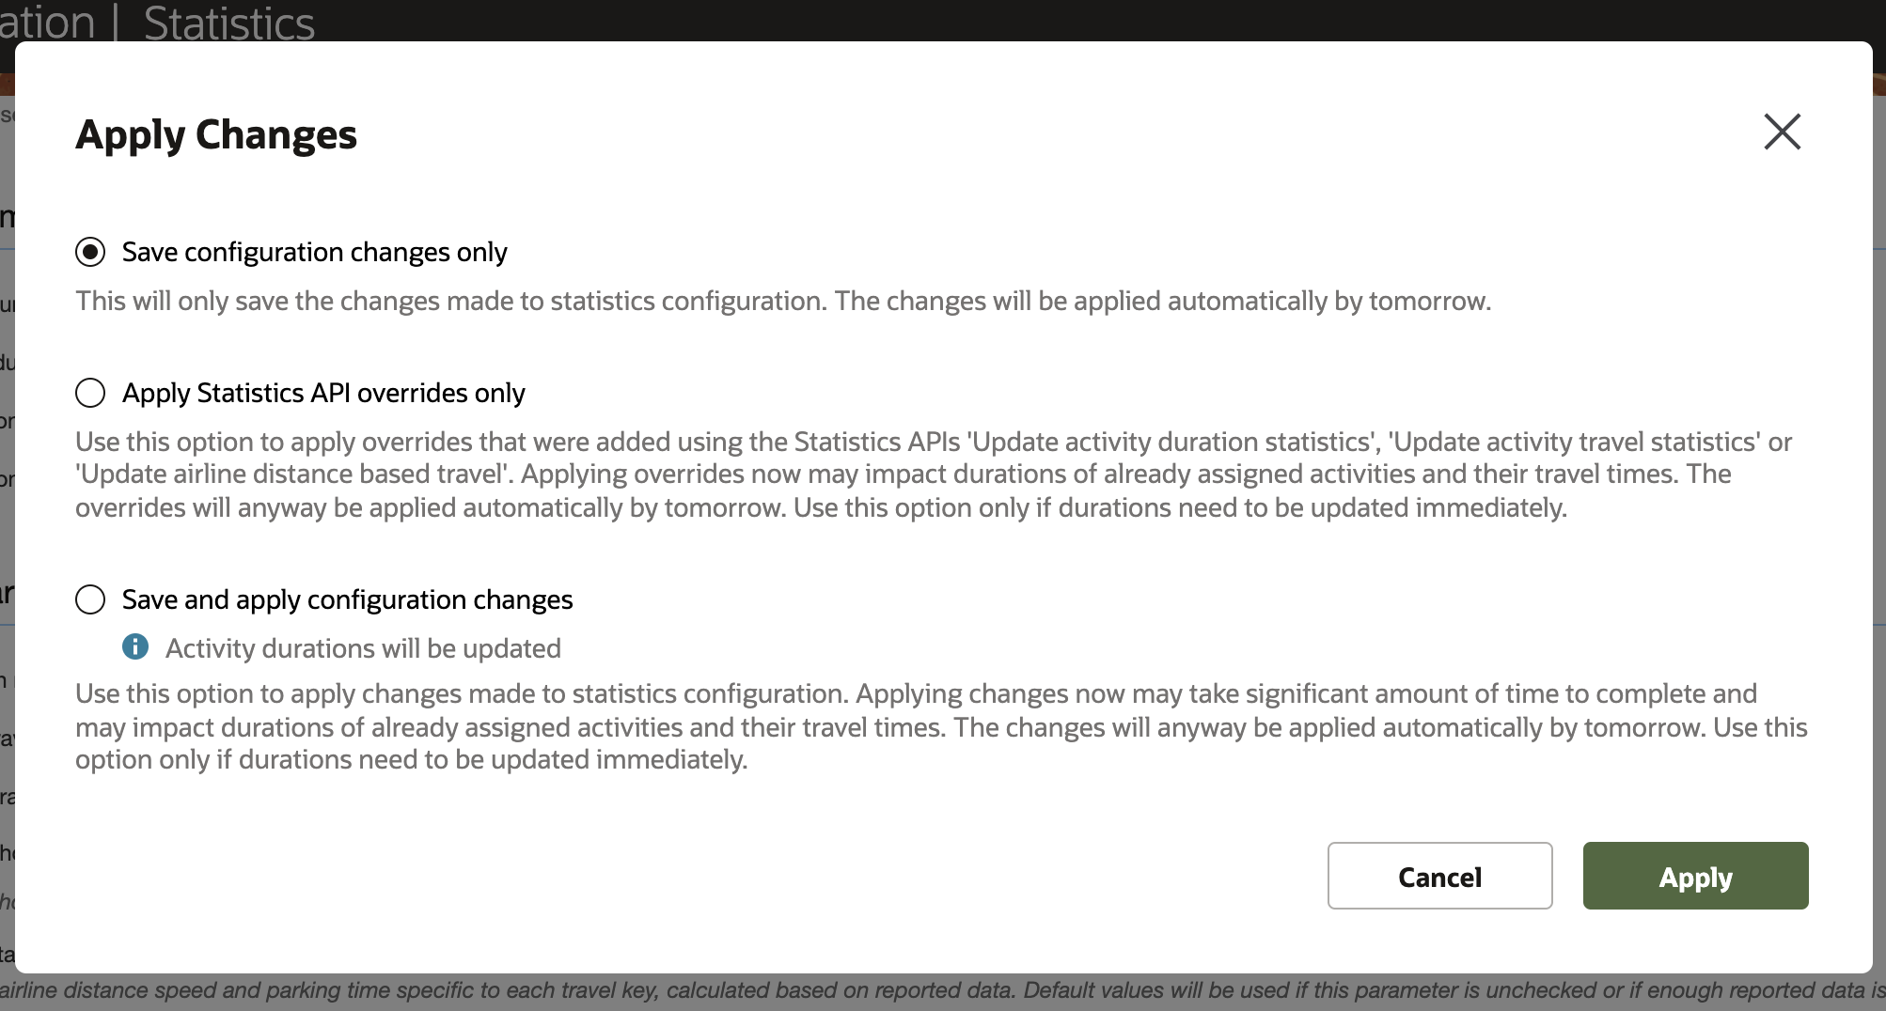Choose the 'Apply Statistics API overrides only' radio button
The height and width of the screenshot is (1011, 1886).
(x=90, y=393)
